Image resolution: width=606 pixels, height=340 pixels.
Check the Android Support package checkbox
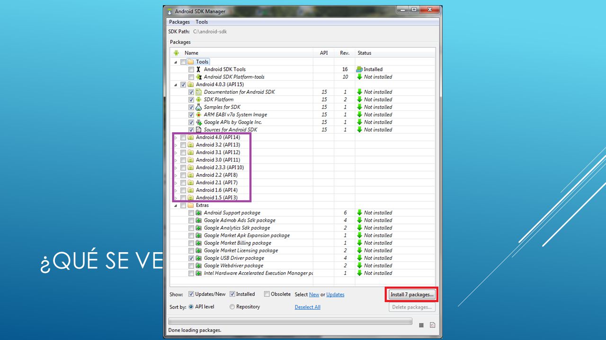point(191,213)
